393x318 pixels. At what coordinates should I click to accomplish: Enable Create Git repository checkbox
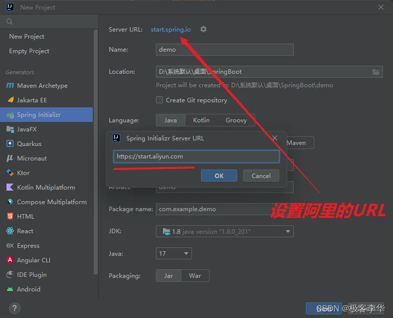(159, 100)
